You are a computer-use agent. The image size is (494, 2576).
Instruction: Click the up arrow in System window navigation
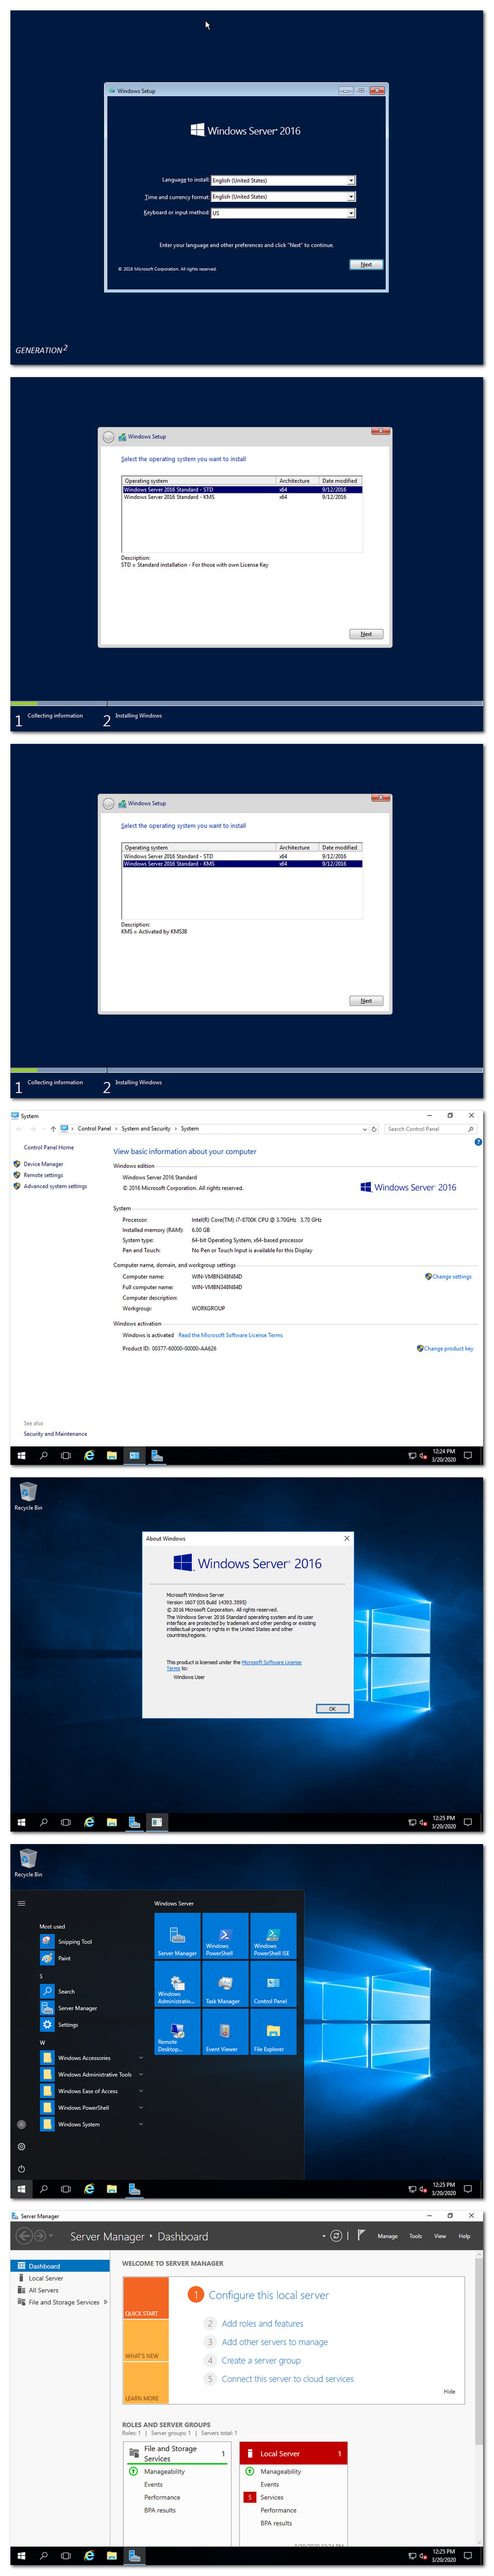click(53, 1128)
